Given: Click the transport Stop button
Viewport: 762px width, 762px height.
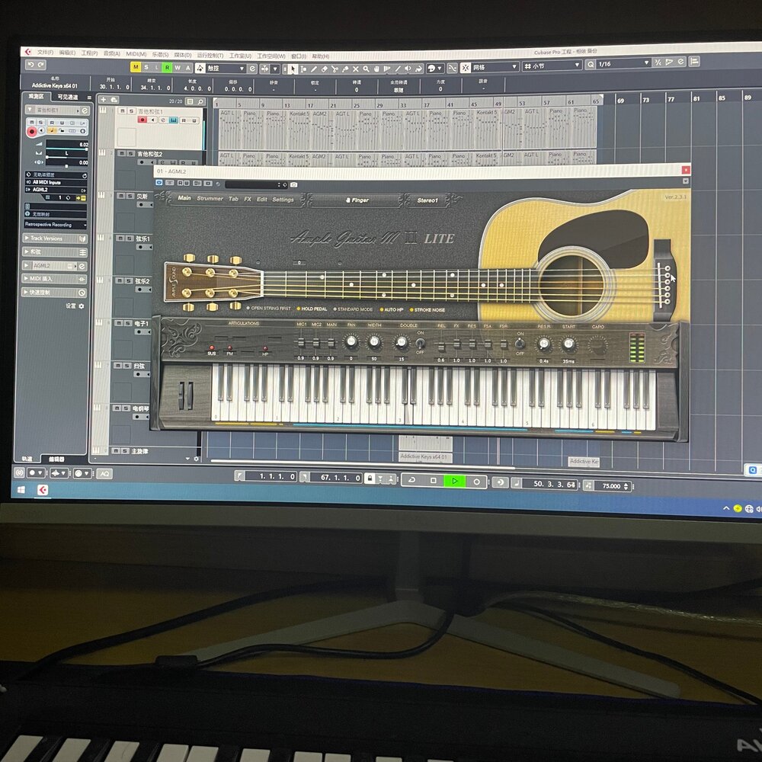Looking at the screenshot, I should pyautogui.click(x=434, y=481).
